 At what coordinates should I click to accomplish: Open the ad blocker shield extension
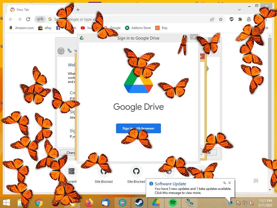[232, 19]
